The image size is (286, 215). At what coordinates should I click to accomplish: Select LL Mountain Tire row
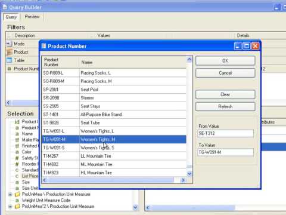(x=114, y=156)
